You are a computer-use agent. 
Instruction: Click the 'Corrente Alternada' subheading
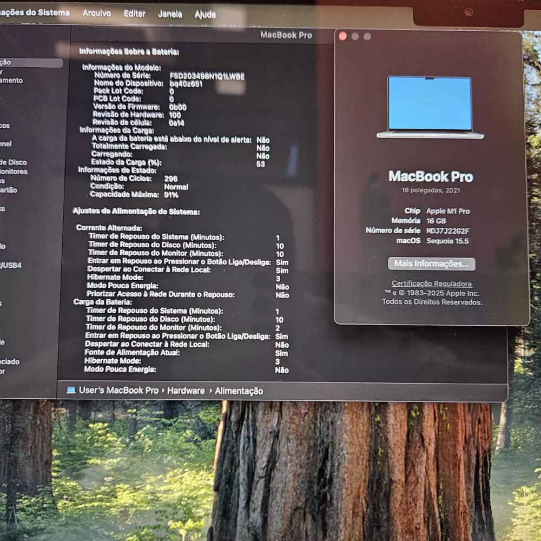109,228
